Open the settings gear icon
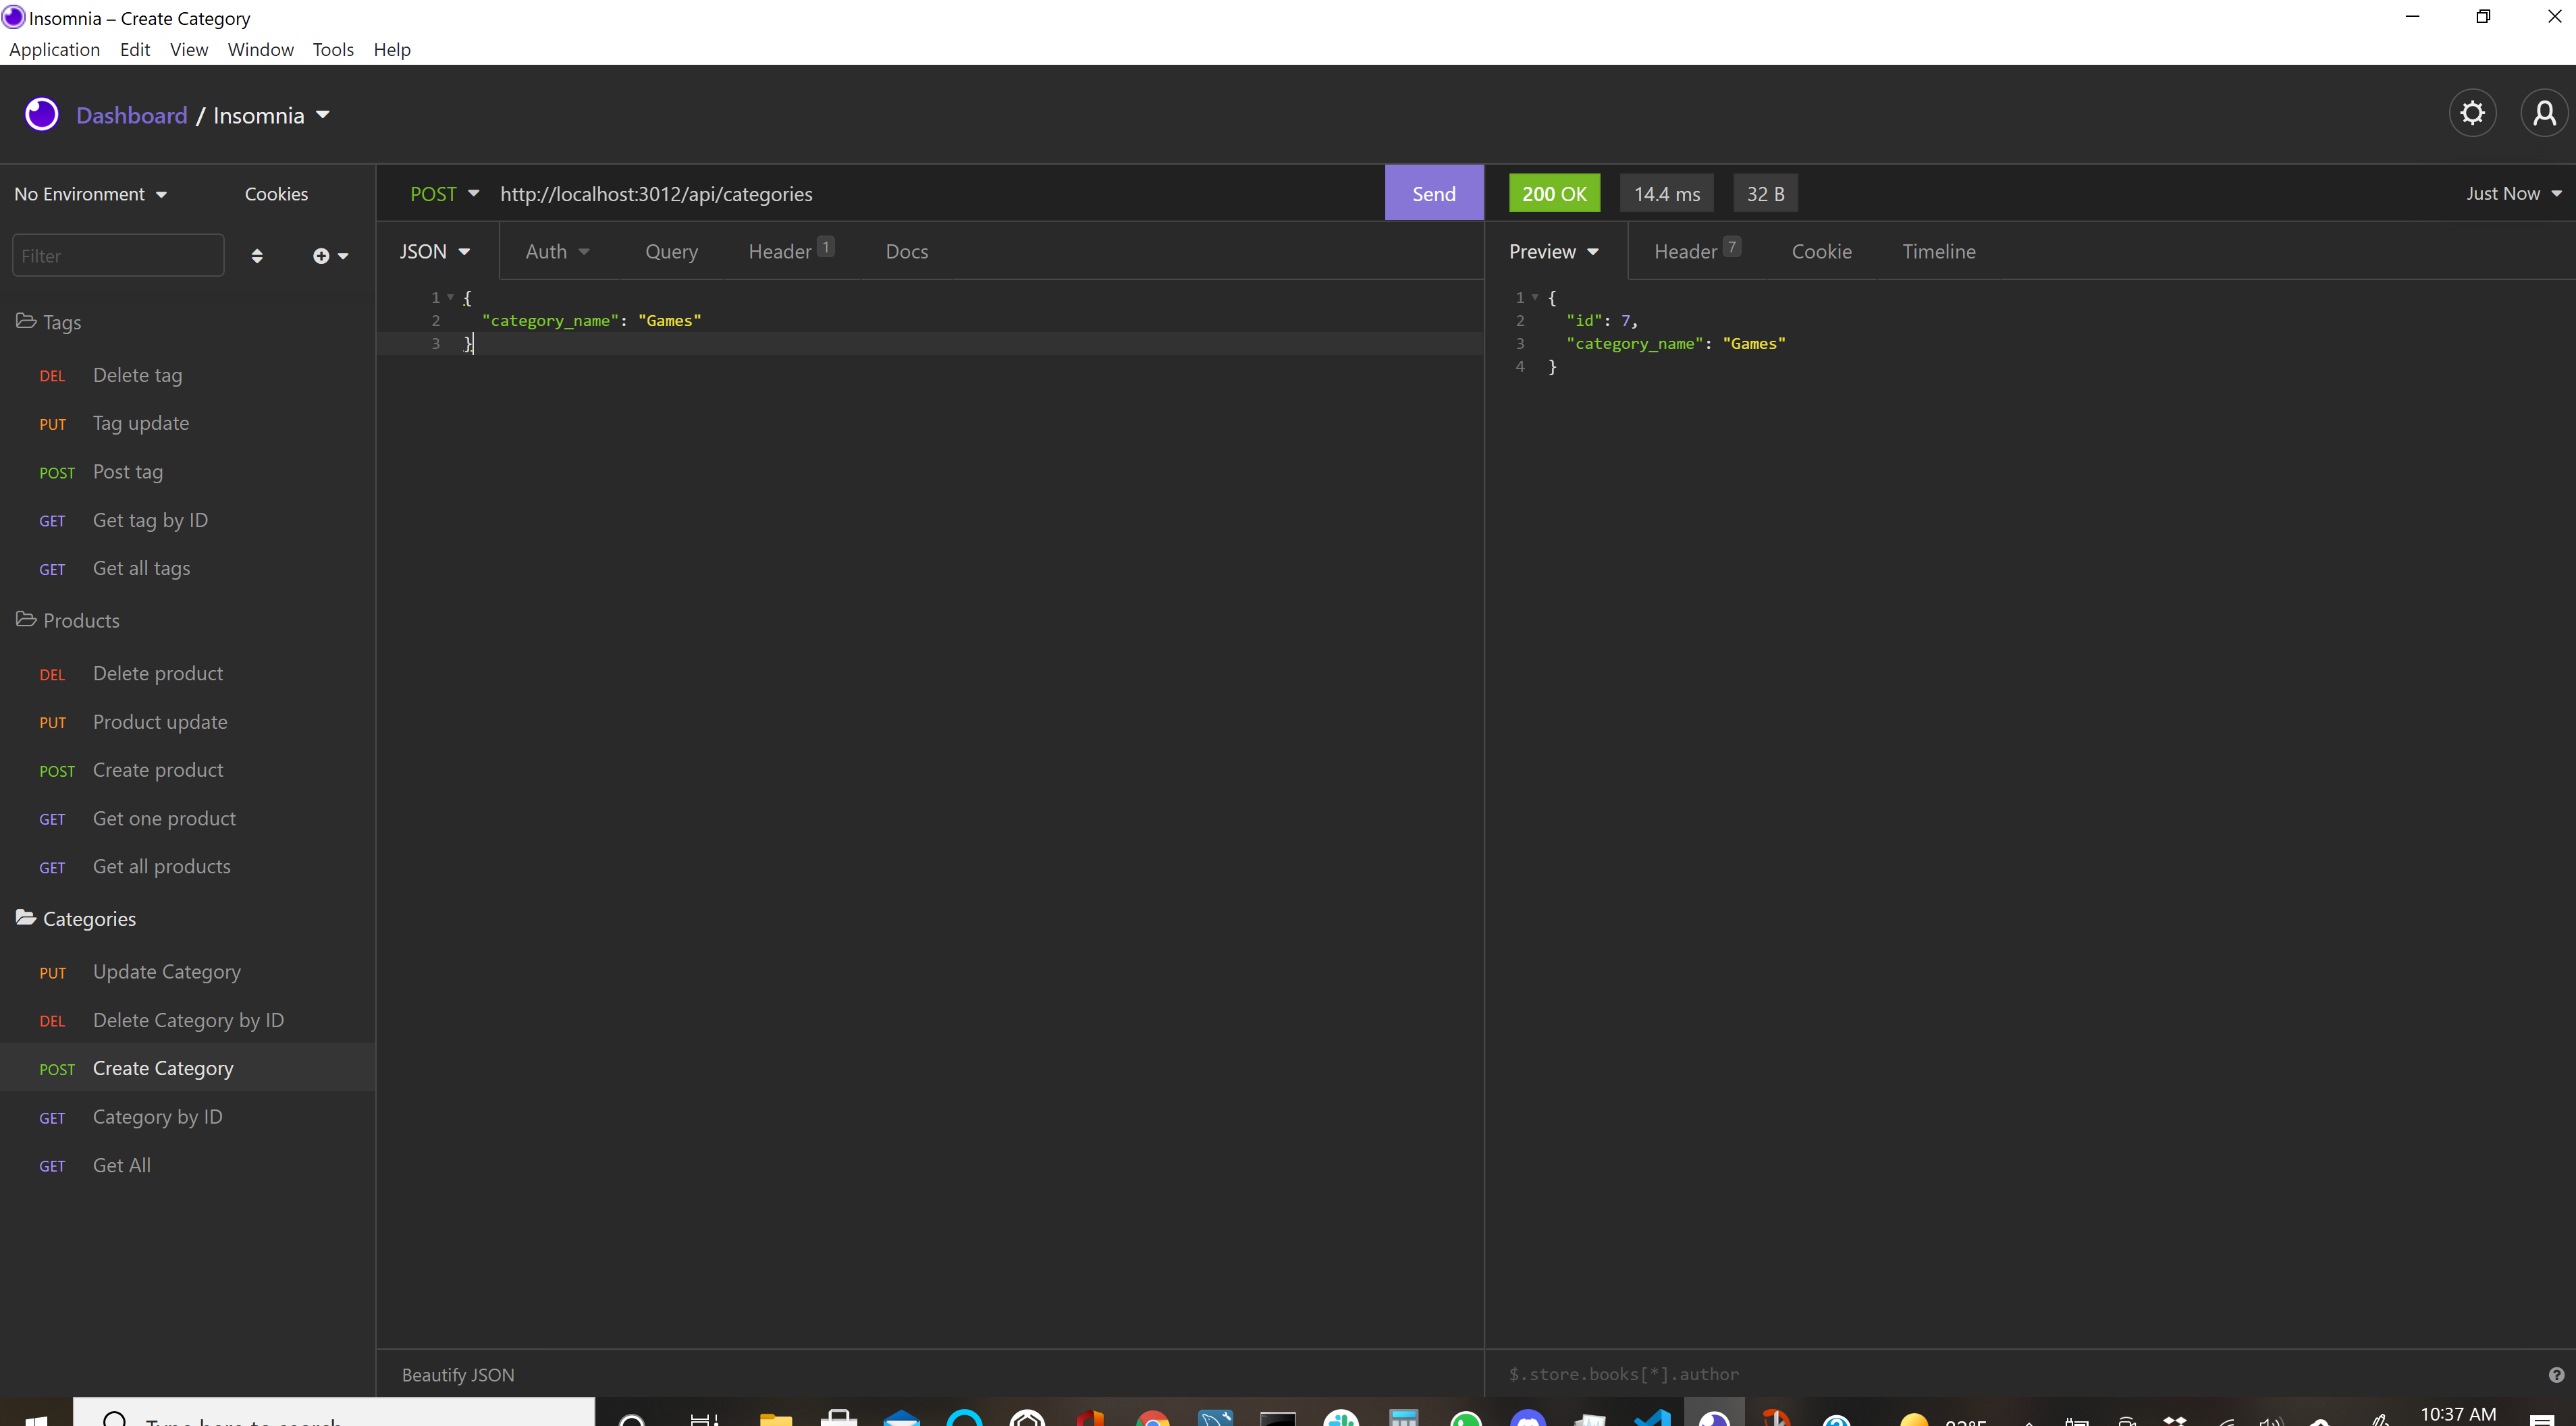This screenshot has height=1426, width=2576. (x=2472, y=113)
